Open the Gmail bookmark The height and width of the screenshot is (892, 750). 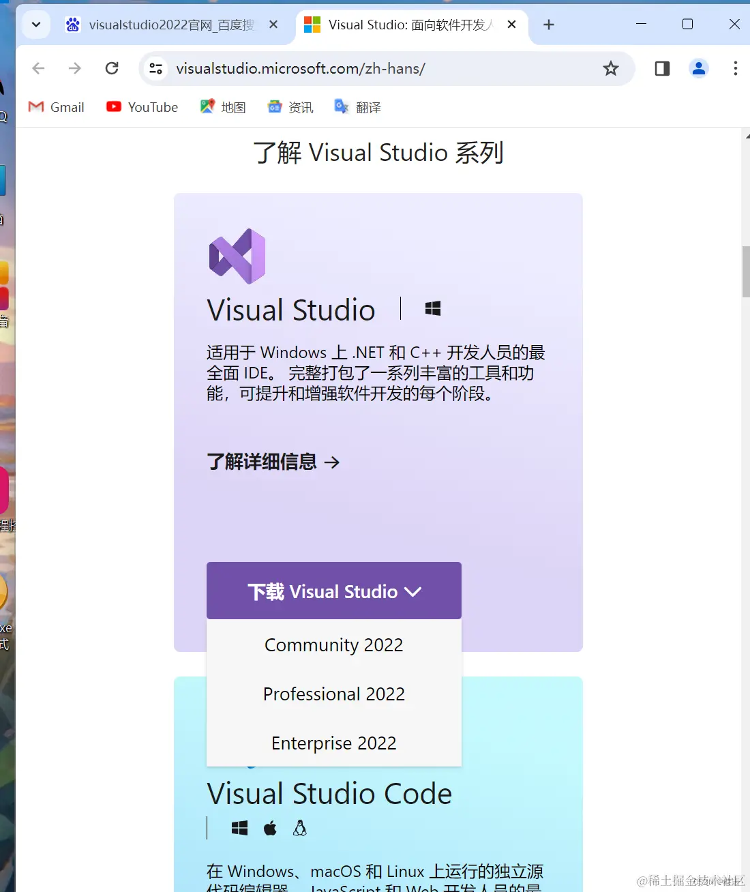(56, 107)
